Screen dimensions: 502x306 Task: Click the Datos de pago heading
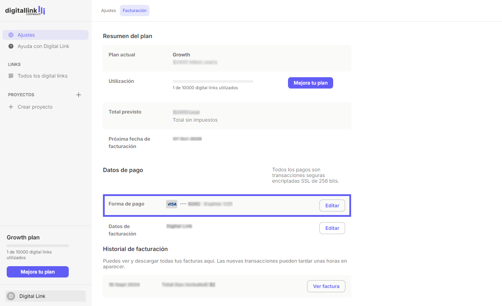[x=123, y=170]
